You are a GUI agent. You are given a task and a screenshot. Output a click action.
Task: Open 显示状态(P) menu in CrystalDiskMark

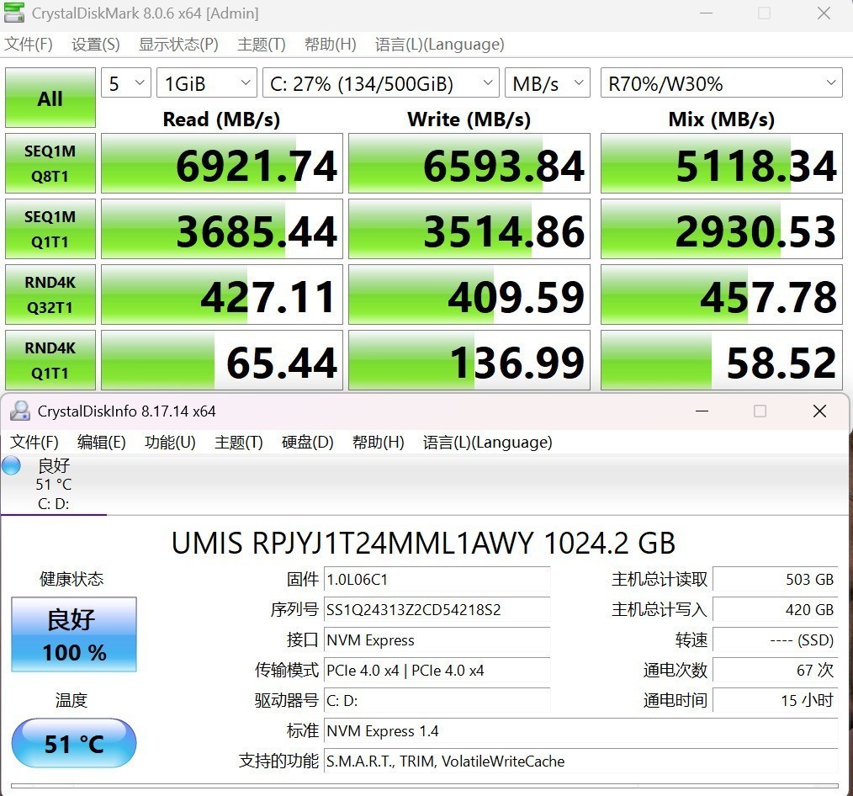[x=178, y=45]
